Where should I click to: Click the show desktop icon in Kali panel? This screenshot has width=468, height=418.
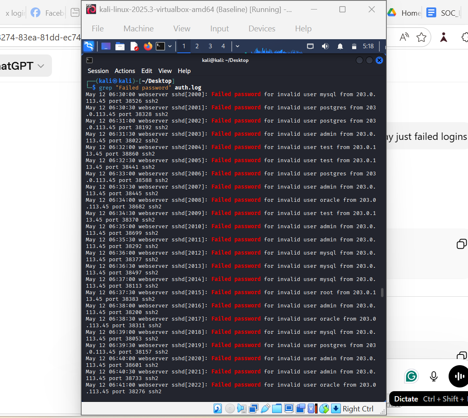(106, 46)
